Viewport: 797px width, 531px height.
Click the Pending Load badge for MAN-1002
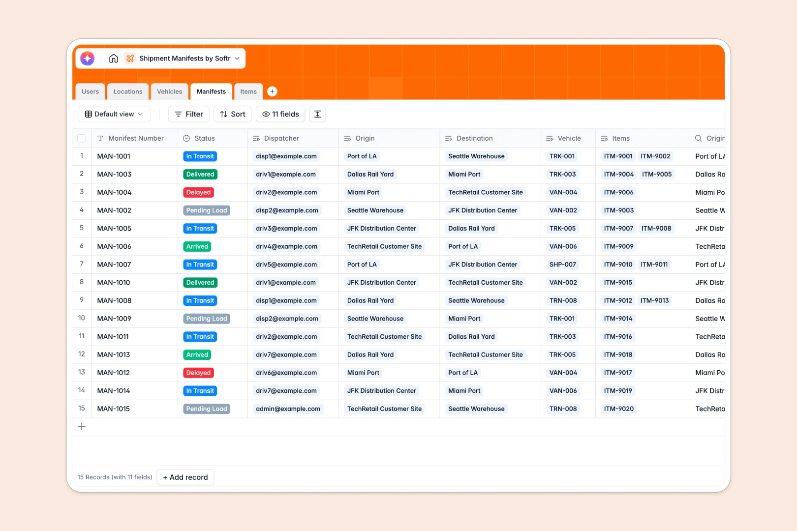207,210
